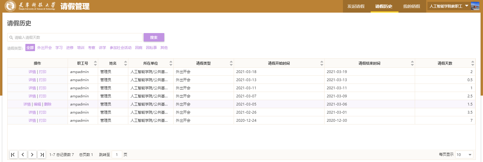Image resolution: width=483 pixels, height=162 pixels.
Task: Delete the 2021-03-05 leave record
Action: pyautogui.click(x=48, y=104)
